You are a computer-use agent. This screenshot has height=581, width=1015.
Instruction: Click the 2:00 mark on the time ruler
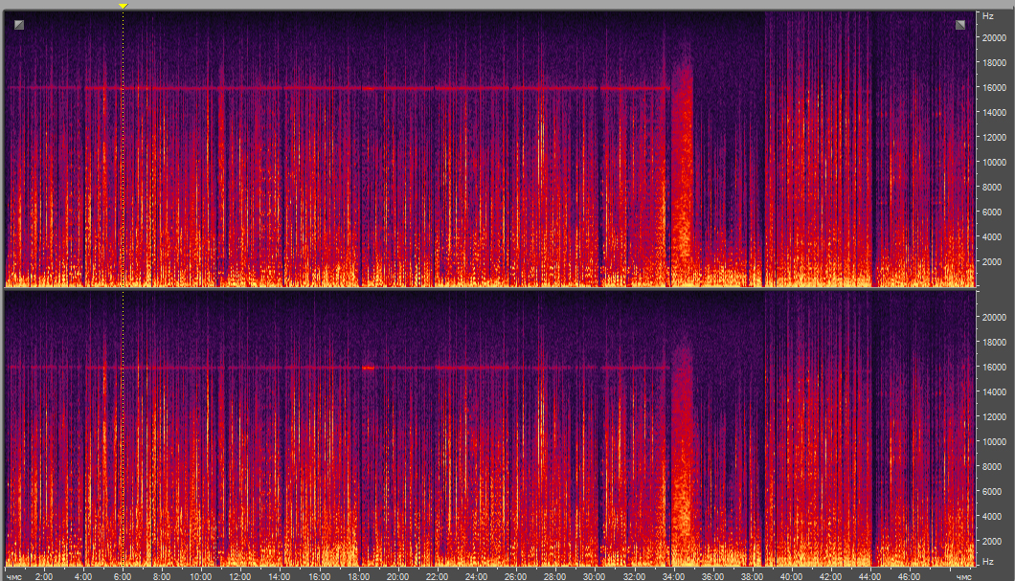pos(44,576)
